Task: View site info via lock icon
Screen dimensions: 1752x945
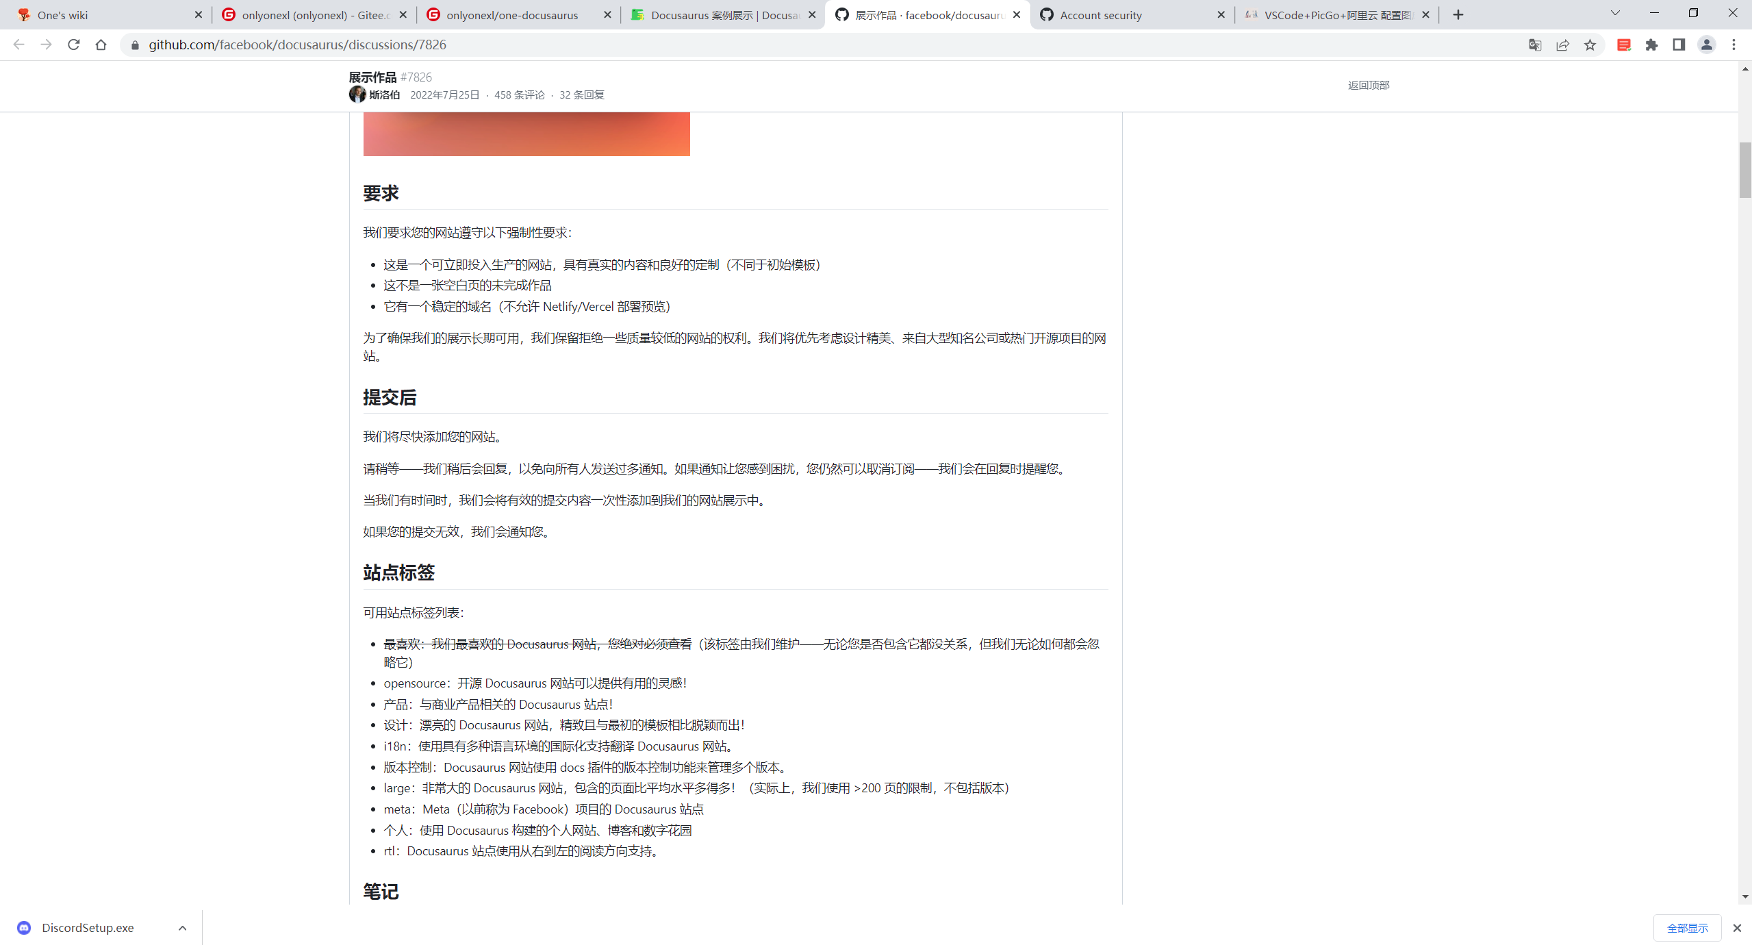Action: pos(135,45)
